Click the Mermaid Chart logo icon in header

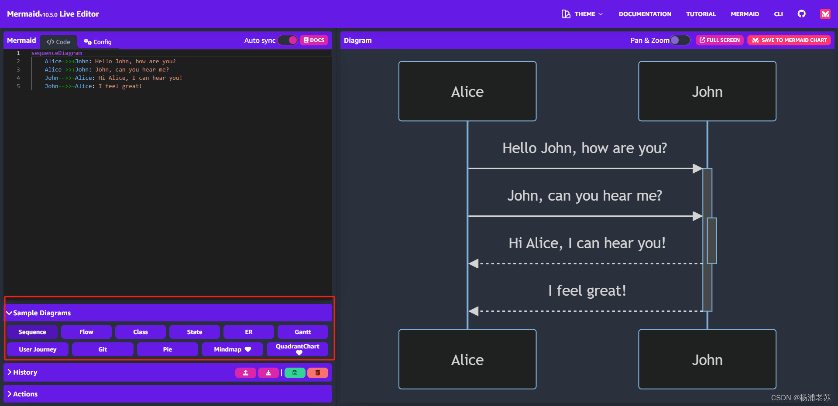coord(825,14)
